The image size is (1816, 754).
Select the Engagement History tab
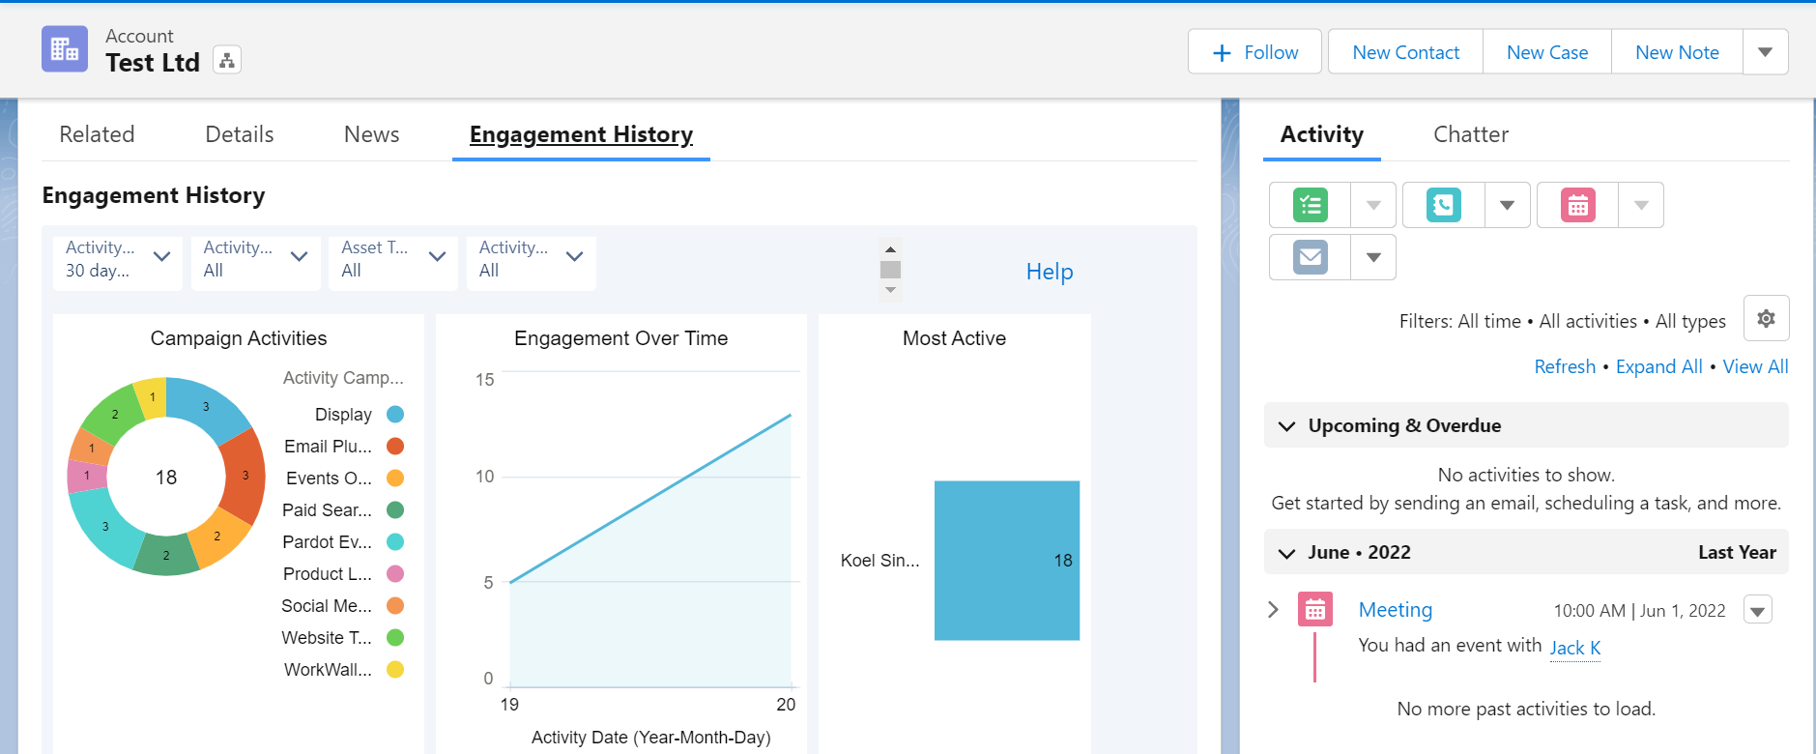click(x=581, y=134)
